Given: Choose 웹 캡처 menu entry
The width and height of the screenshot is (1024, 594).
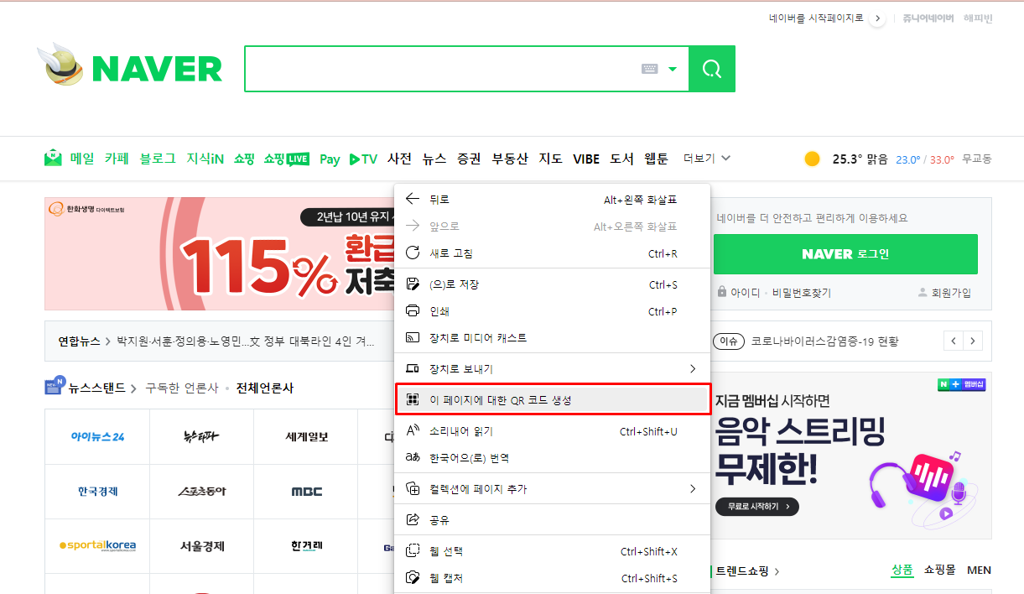Looking at the screenshot, I should (x=553, y=578).
